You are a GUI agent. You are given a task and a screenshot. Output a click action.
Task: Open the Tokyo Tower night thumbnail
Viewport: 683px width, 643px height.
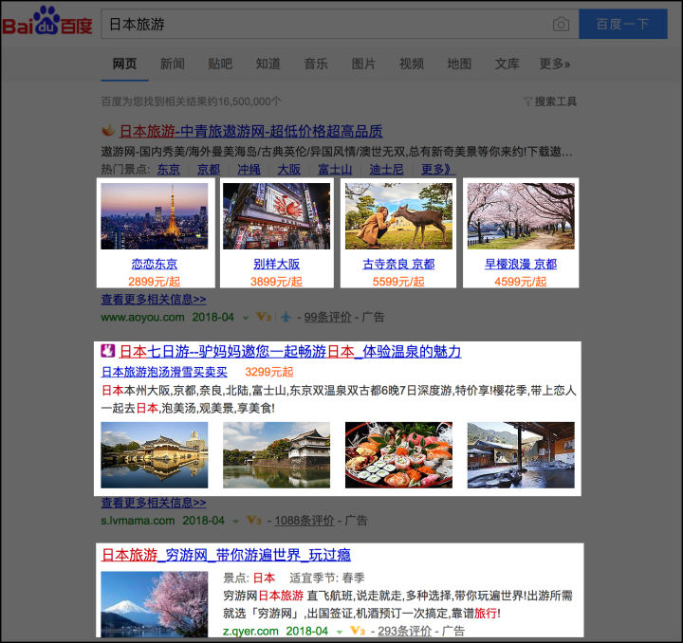pyautogui.click(x=155, y=216)
